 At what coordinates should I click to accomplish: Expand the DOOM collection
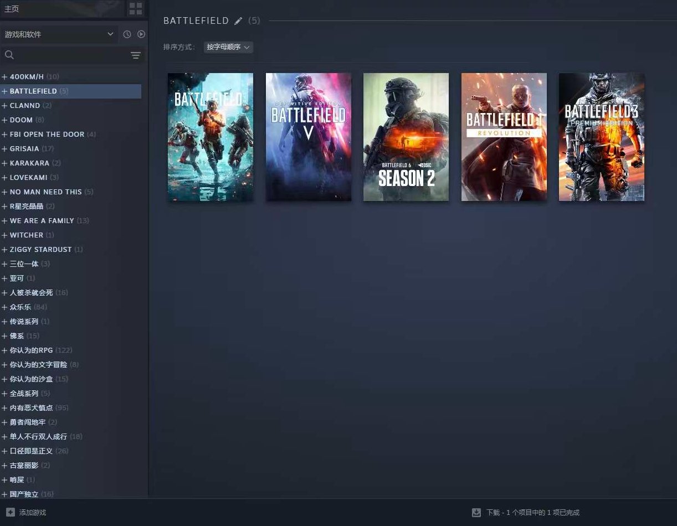tap(4, 120)
